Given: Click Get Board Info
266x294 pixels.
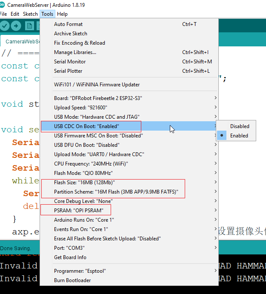Looking at the screenshot, I should click(x=129, y=257).
